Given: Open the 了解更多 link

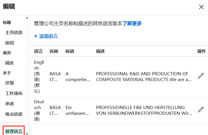Looking at the screenshot, I should tap(132, 24).
